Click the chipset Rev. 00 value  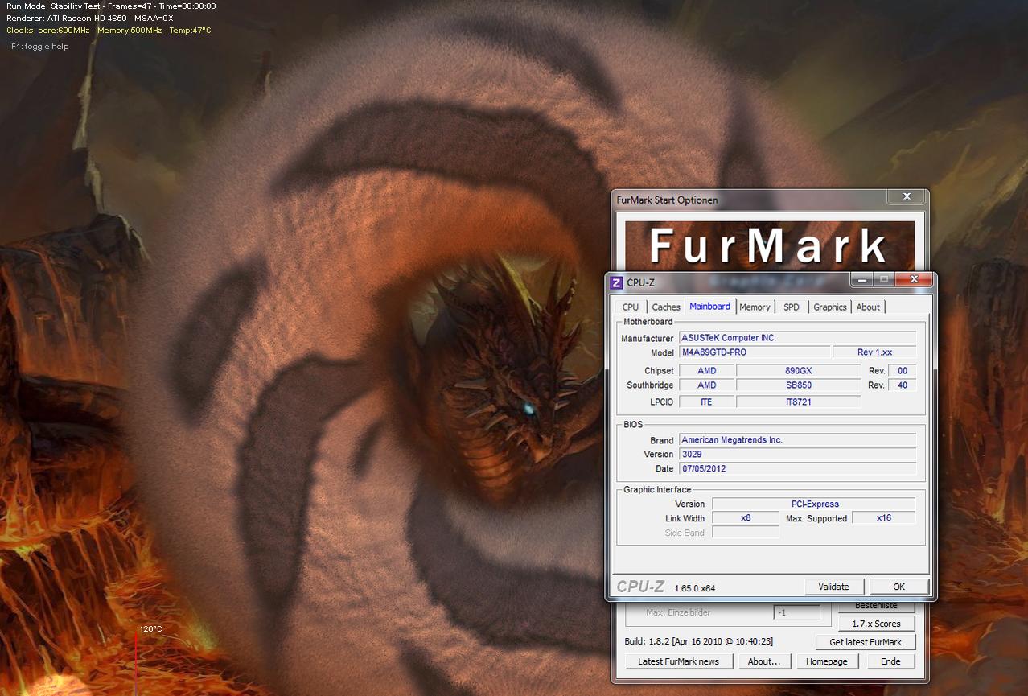click(903, 371)
